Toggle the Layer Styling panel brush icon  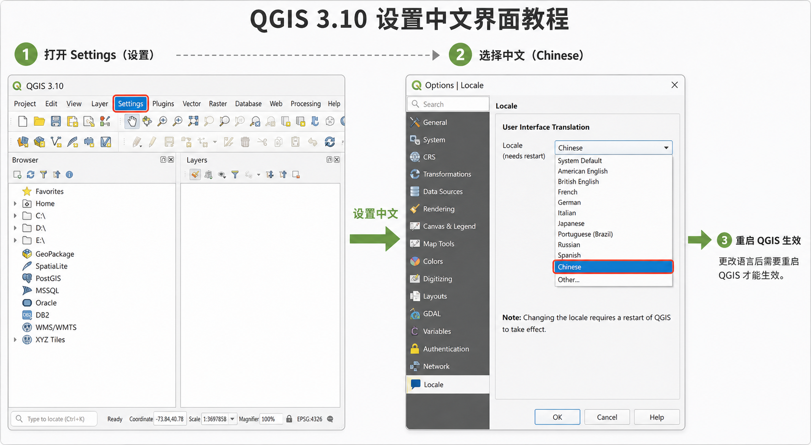(195, 175)
